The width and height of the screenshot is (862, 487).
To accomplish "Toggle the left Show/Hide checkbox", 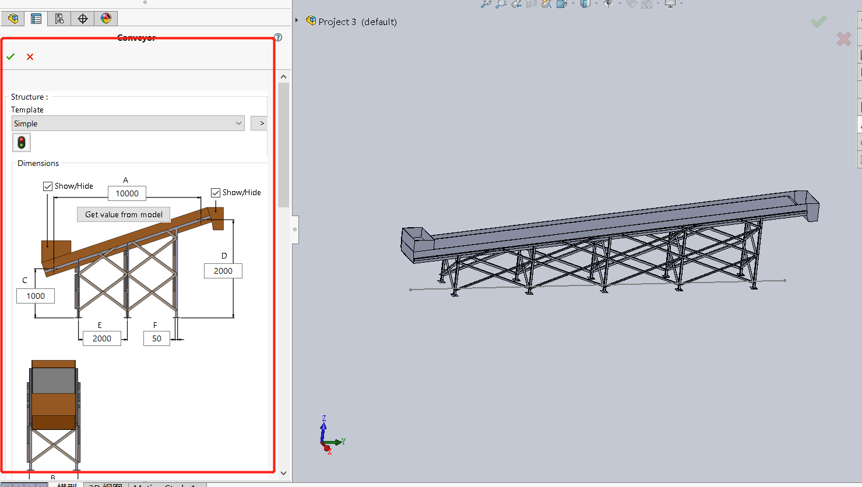I will [x=48, y=186].
